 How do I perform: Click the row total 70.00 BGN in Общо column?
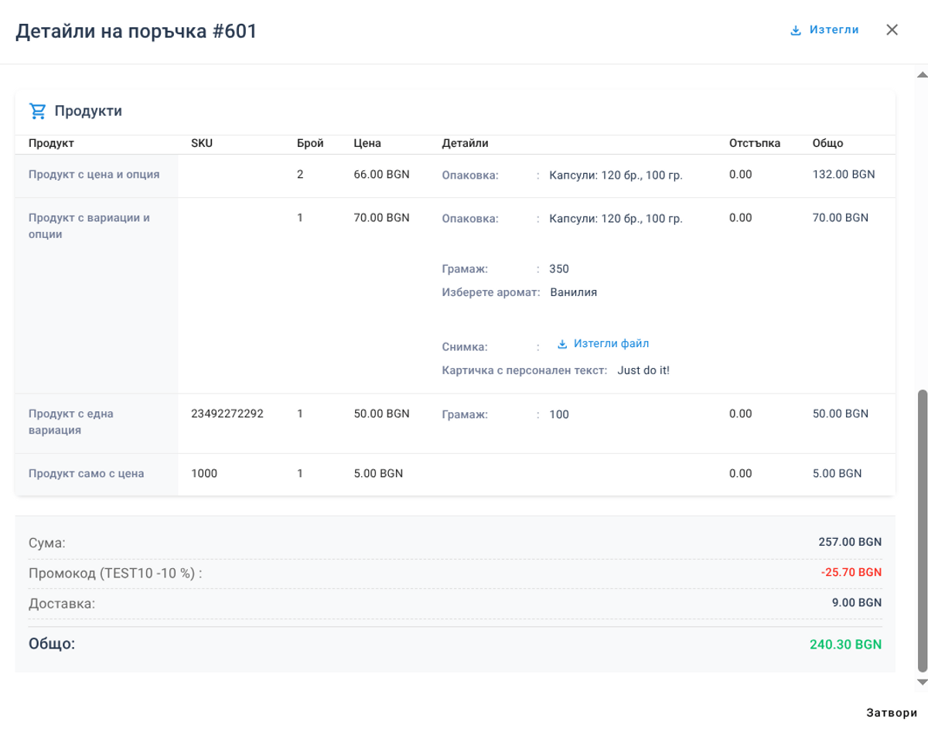click(841, 218)
